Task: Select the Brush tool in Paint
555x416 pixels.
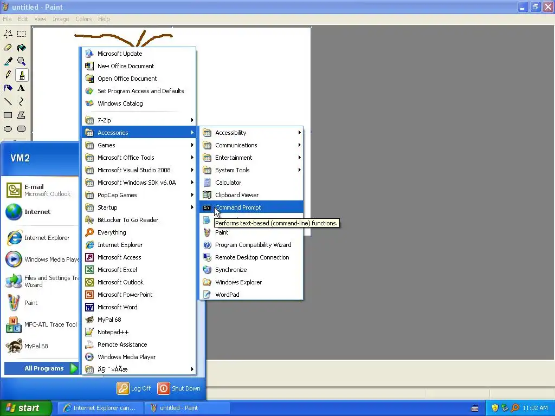Action: click(x=22, y=75)
